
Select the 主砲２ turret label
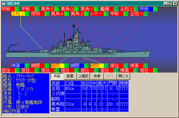[126, 9]
